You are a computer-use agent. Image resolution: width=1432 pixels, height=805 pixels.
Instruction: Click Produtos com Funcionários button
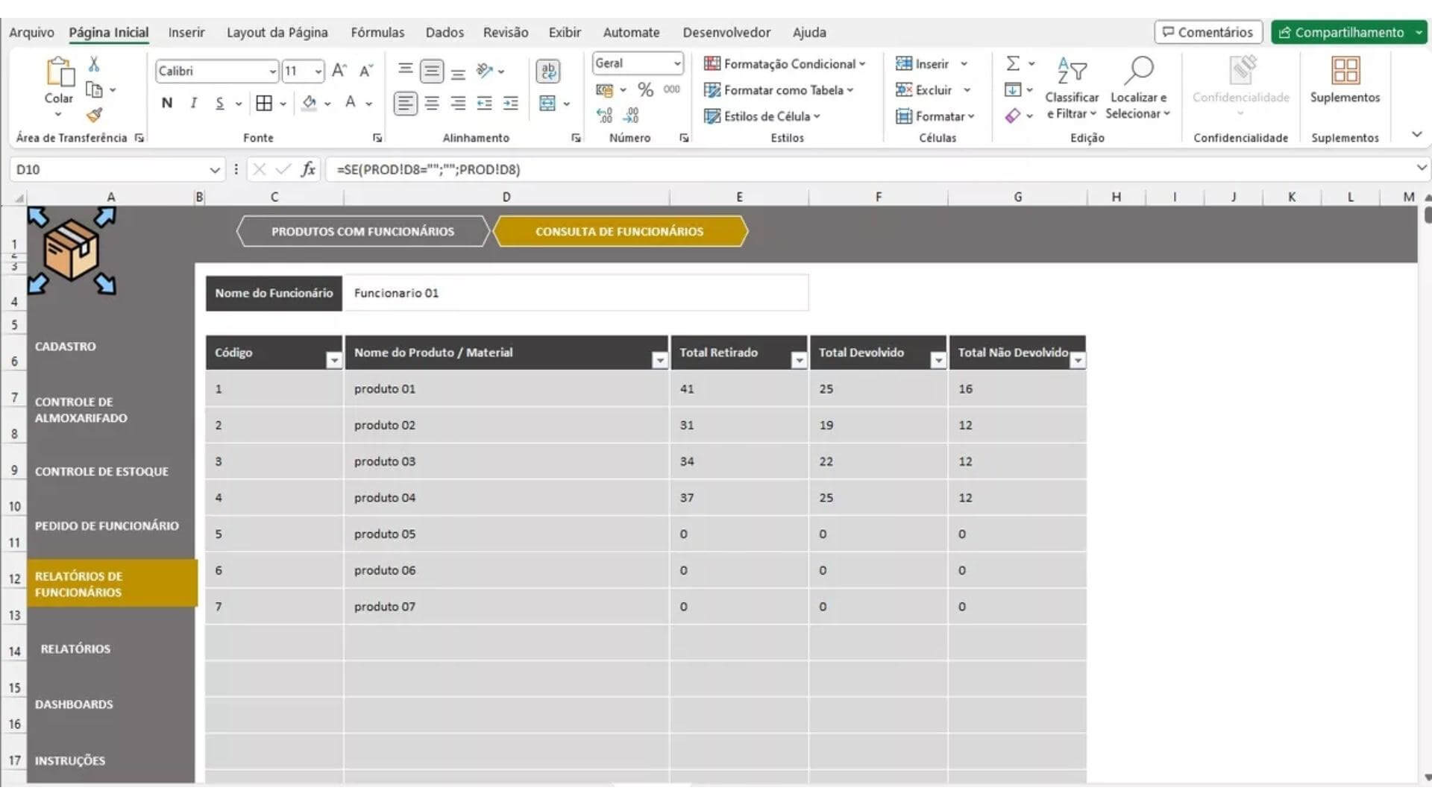click(x=362, y=232)
